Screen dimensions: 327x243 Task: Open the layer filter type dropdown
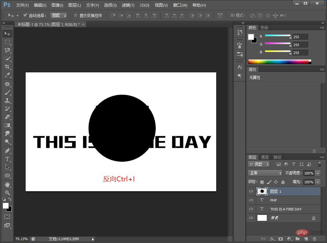(x=259, y=164)
